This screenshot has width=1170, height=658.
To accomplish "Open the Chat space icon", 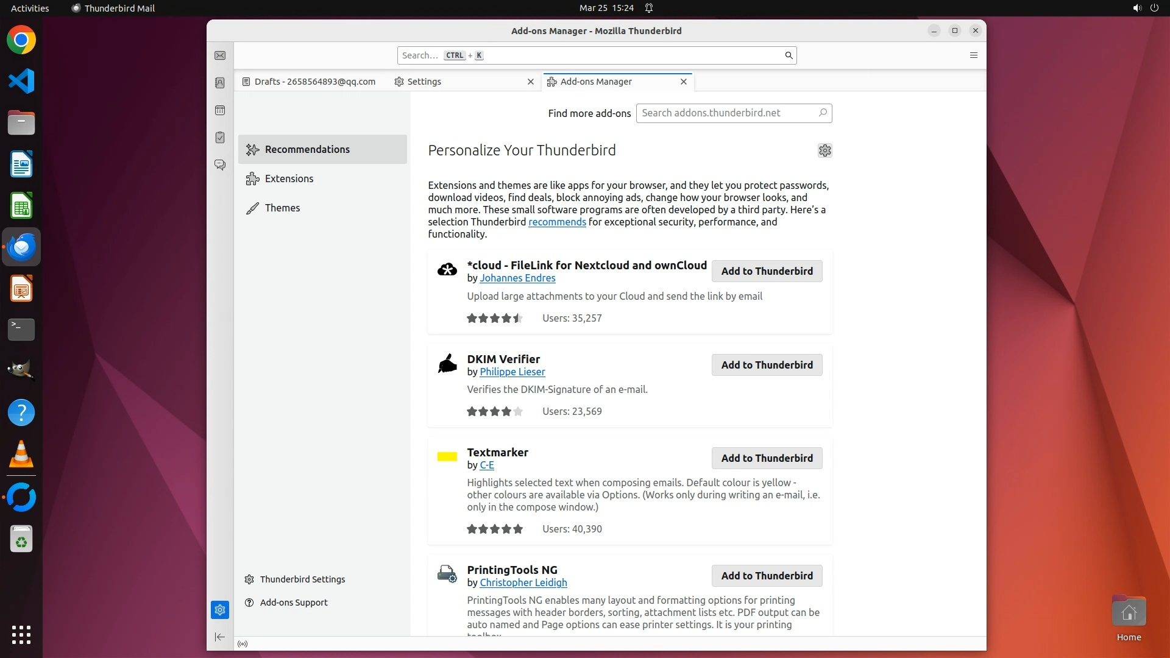I will point(220,164).
